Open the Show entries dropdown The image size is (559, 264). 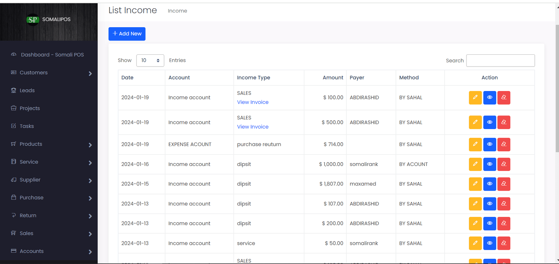pyautogui.click(x=150, y=60)
